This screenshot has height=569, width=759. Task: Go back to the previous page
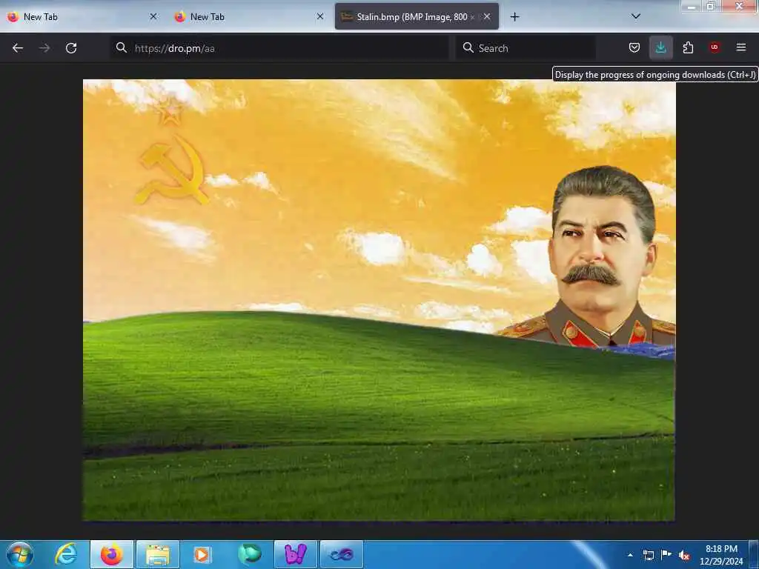click(x=18, y=48)
